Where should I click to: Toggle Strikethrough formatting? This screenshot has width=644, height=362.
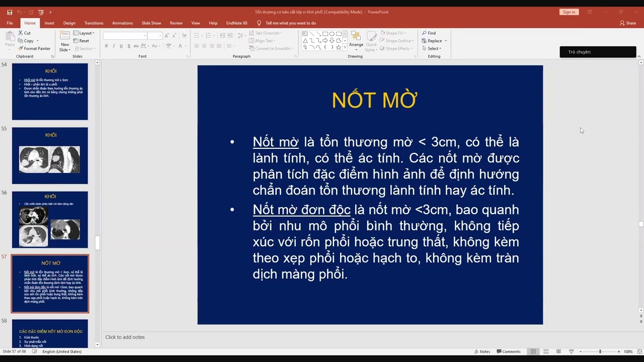pyautogui.click(x=137, y=46)
